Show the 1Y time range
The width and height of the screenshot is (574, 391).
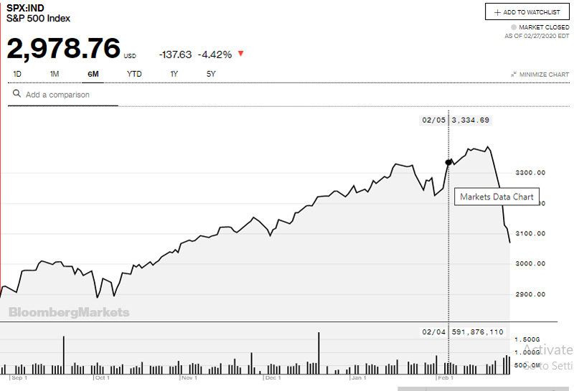tap(174, 74)
